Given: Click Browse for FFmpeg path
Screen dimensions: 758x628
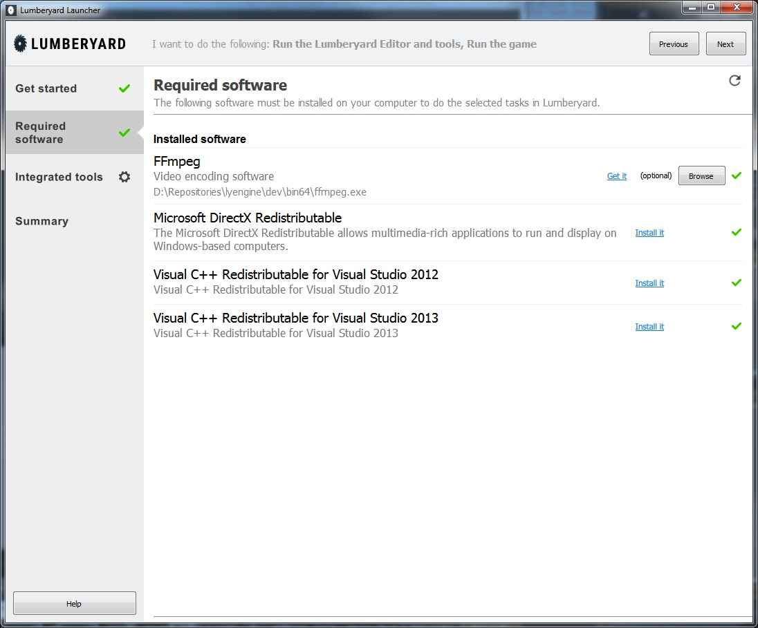Looking at the screenshot, I should pos(701,176).
